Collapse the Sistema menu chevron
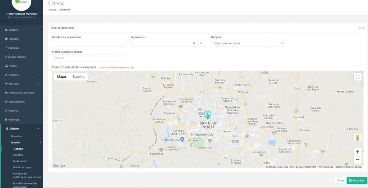The height and width of the screenshot is (188, 368). point(38,129)
